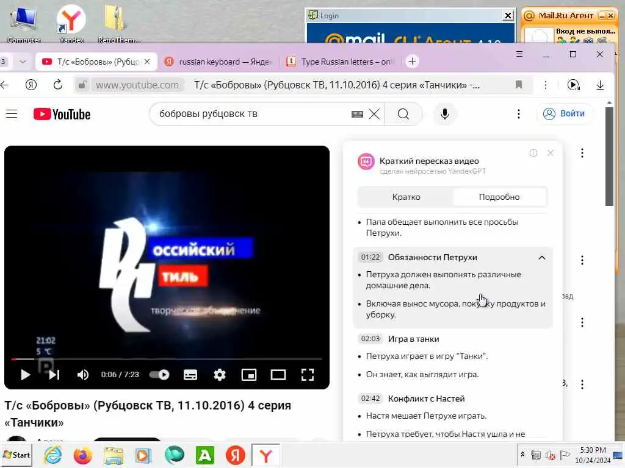The height and width of the screenshot is (468, 625).
Task: Clear the search query text
Action: 374,114
